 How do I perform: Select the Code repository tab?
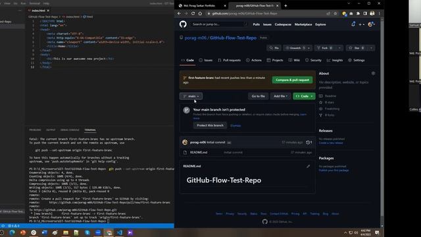tap(187, 60)
